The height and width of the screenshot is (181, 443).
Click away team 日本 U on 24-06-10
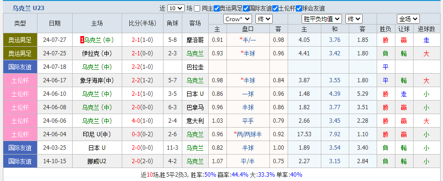point(195,94)
